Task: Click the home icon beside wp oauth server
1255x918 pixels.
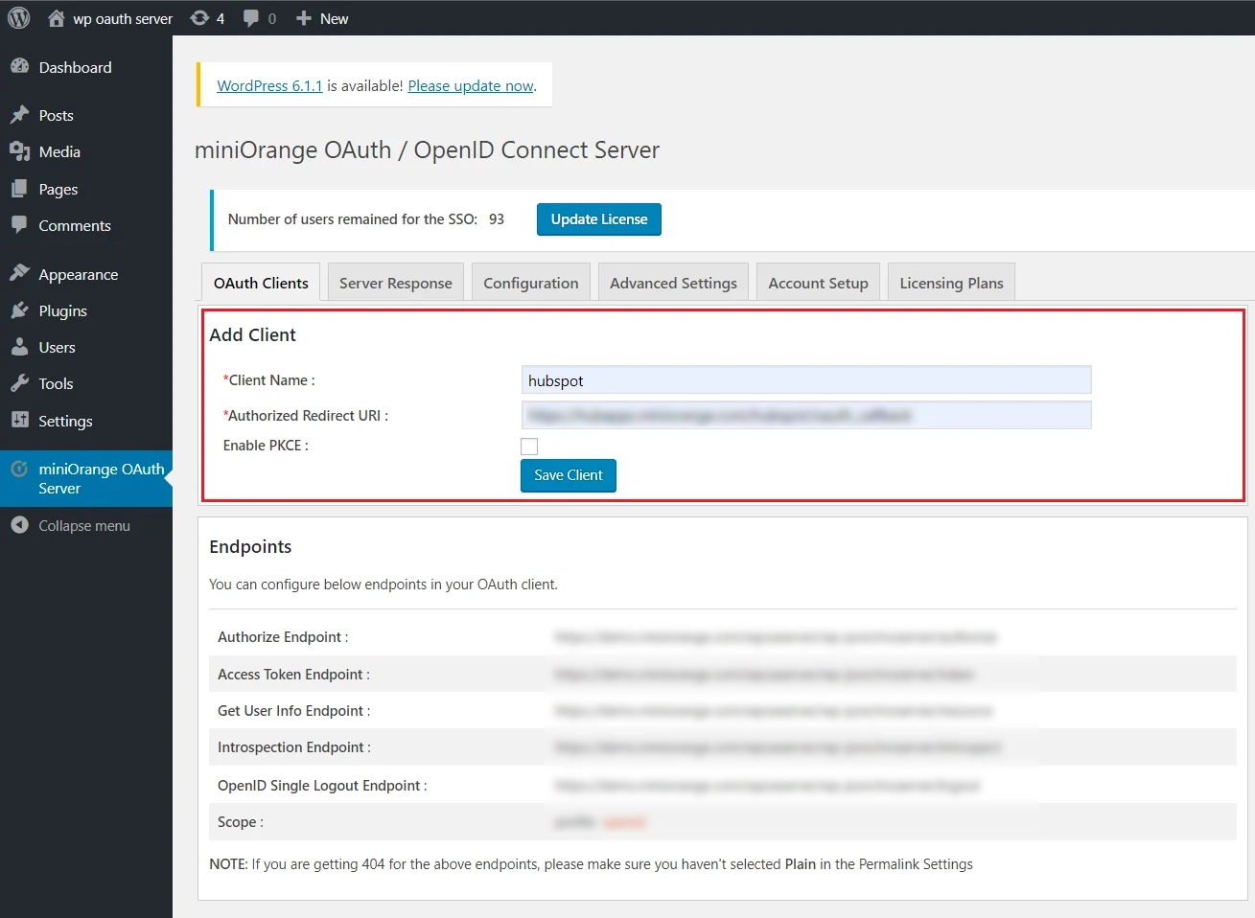Action: [x=57, y=18]
